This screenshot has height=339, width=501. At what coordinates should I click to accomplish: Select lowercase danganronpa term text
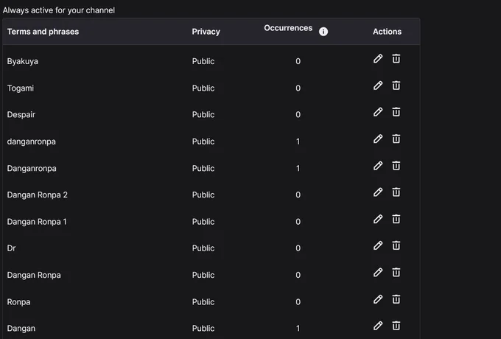(x=31, y=141)
